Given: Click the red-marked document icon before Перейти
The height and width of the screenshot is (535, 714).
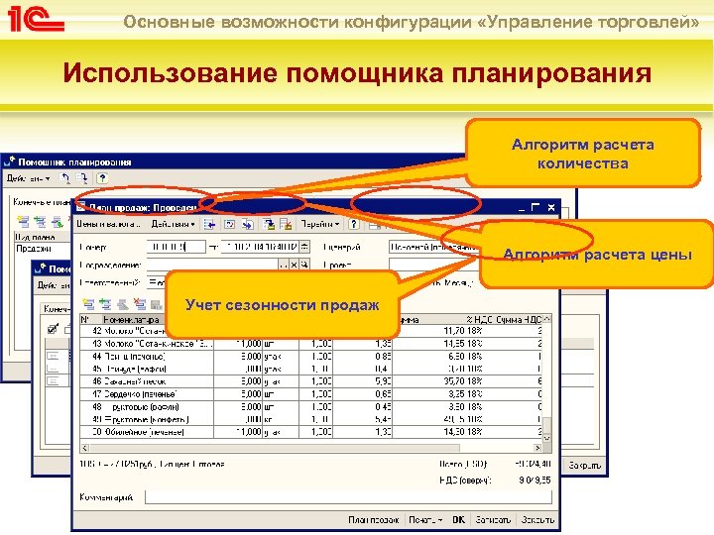Looking at the screenshot, I should [286, 224].
